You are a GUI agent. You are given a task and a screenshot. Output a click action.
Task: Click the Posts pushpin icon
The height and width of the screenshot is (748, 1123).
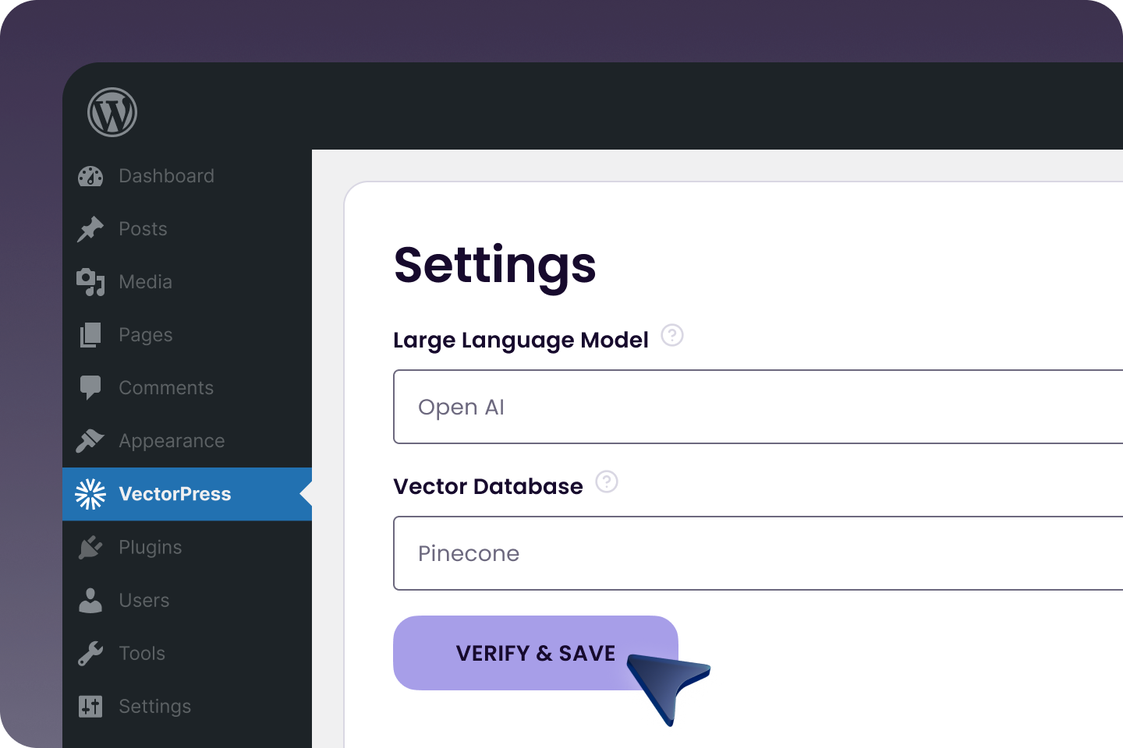pos(90,229)
